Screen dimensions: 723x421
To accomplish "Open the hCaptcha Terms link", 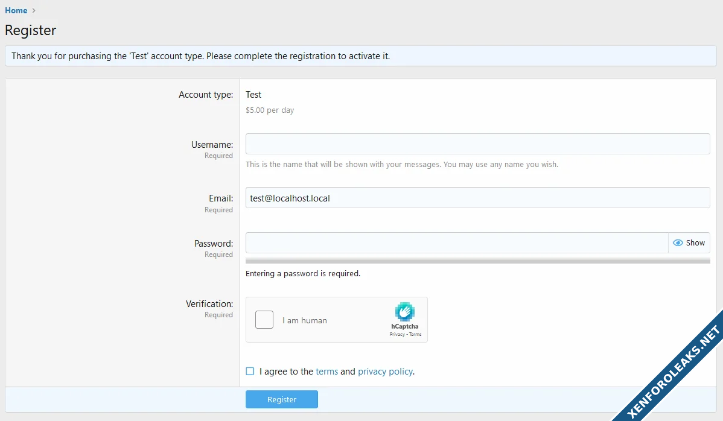I will [415, 334].
